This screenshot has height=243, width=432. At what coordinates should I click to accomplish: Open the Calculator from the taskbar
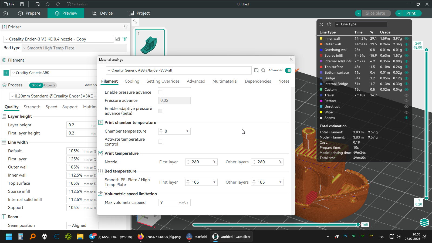(21, 237)
